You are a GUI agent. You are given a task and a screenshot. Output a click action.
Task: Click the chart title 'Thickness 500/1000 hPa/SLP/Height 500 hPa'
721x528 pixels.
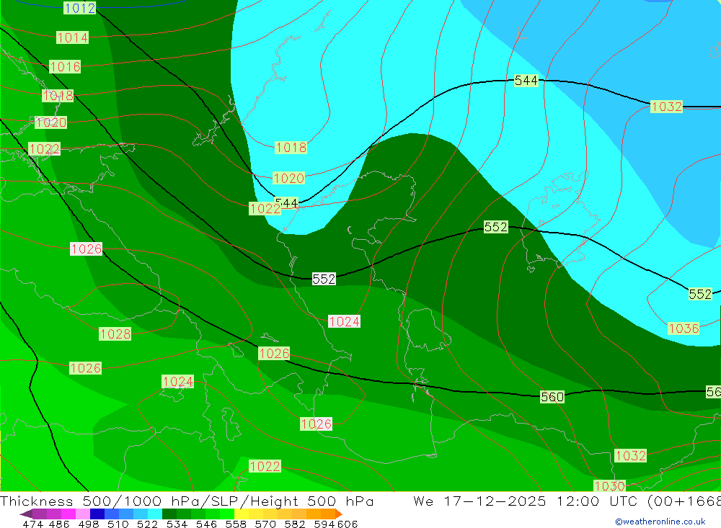[187, 501]
